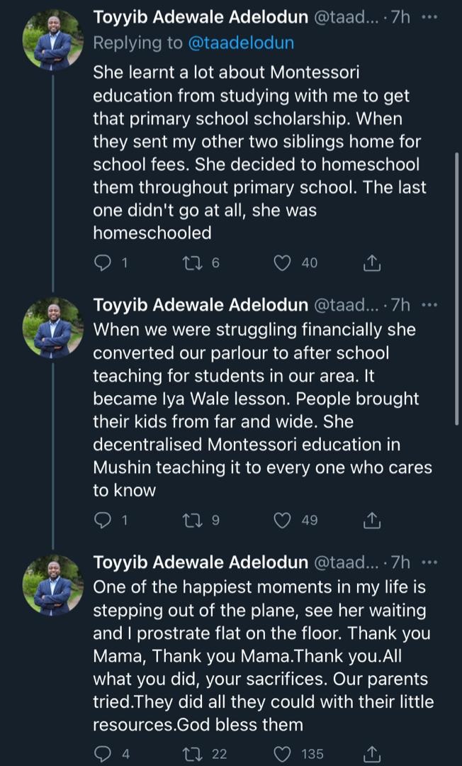The height and width of the screenshot is (766, 462).
Task: Share the Thank you Mama tweet
Action: pyautogui.click(x=371, y=753)
